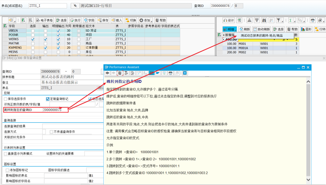Click the binoculars find icon in result toolbar
Viewport: 326px width, 185px height.
[x=264, y=20]
